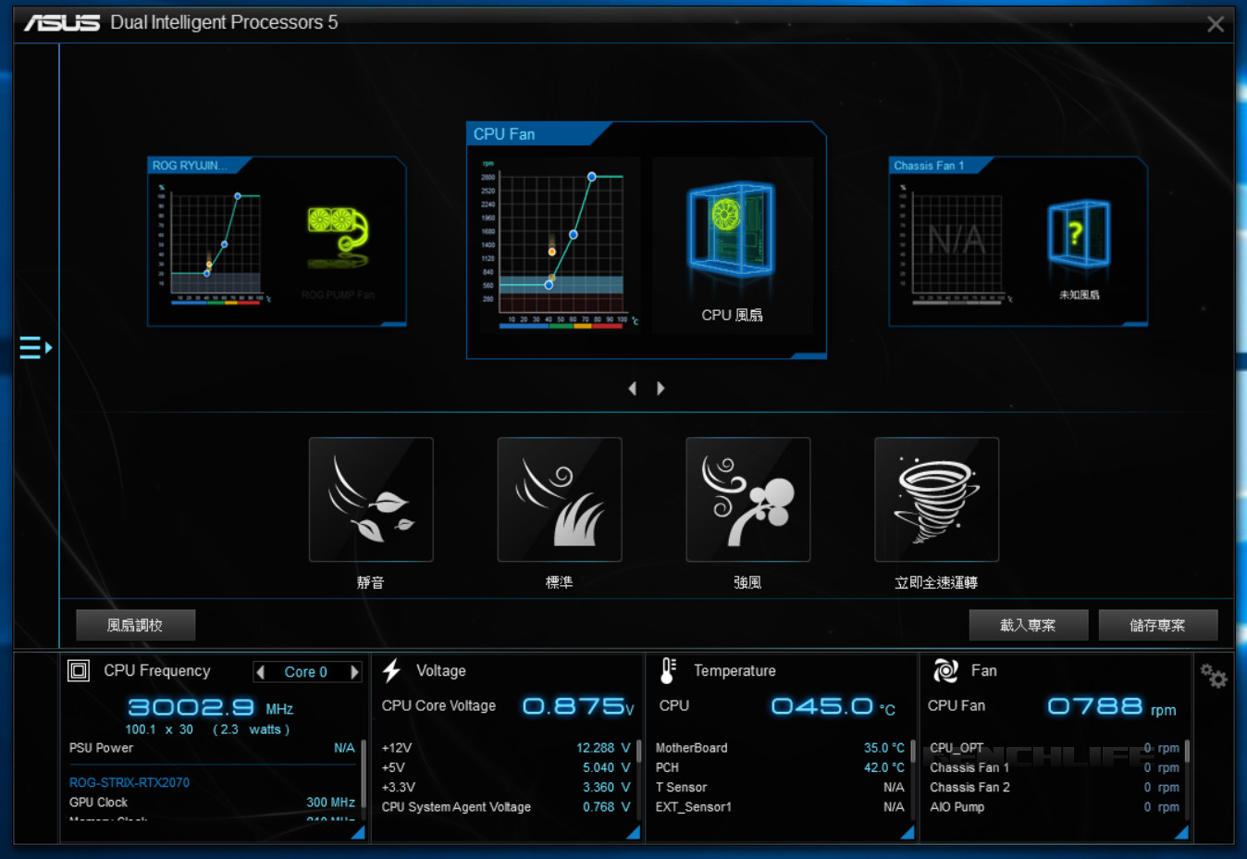Viewport: 1247px width, 859px height.
Task: Click the T Sensor row
Action: [x=780, y=787]
